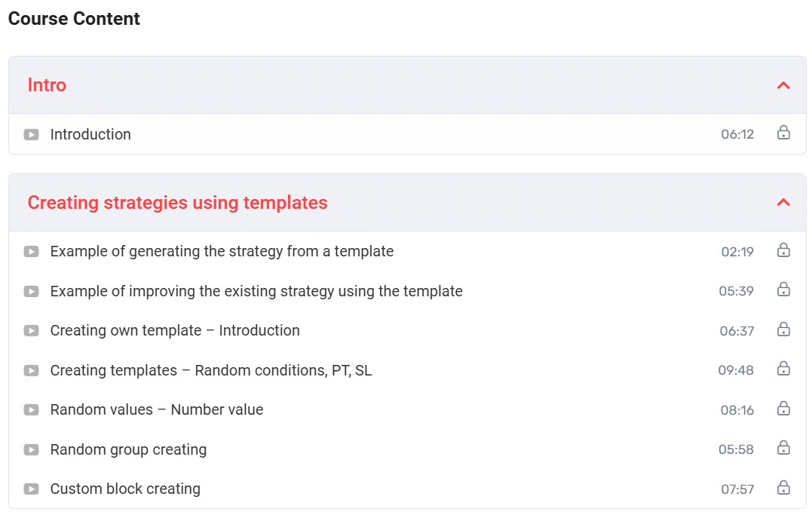The image size is (812, 518).
Task: Collapse the Intro section with its chevron
Action: (783, 85)
